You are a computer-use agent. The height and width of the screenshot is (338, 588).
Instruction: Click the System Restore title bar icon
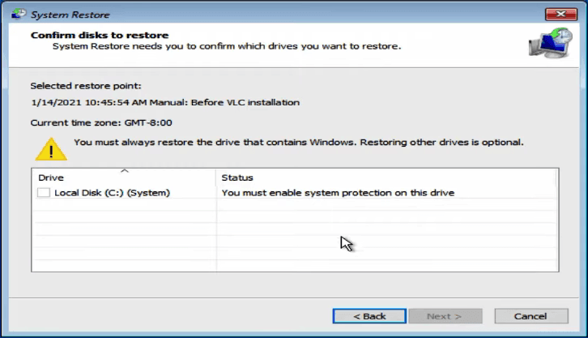15,12
